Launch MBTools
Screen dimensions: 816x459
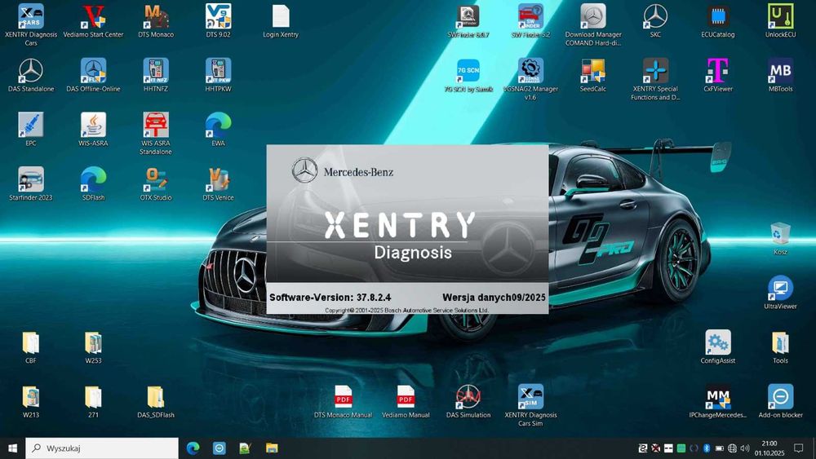click(780, 71)
